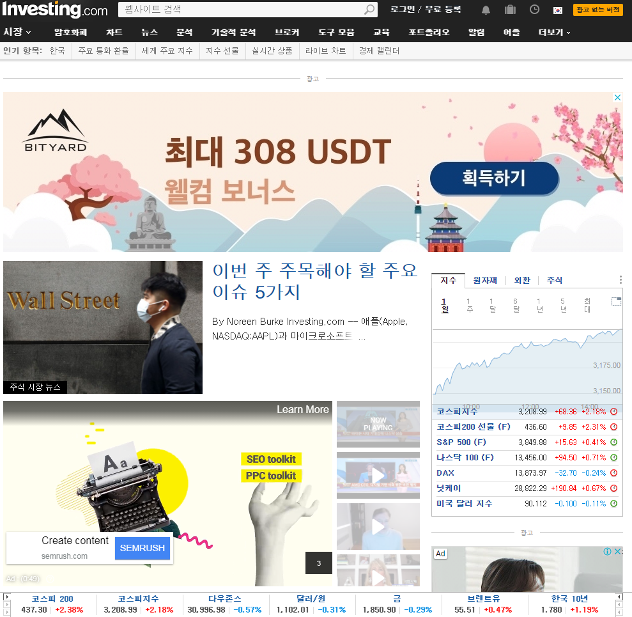The width and height of the screenshot is (632, 617).
Task: Click 코스피 200 in bottom ticker
Action: [x=52, y=599]
